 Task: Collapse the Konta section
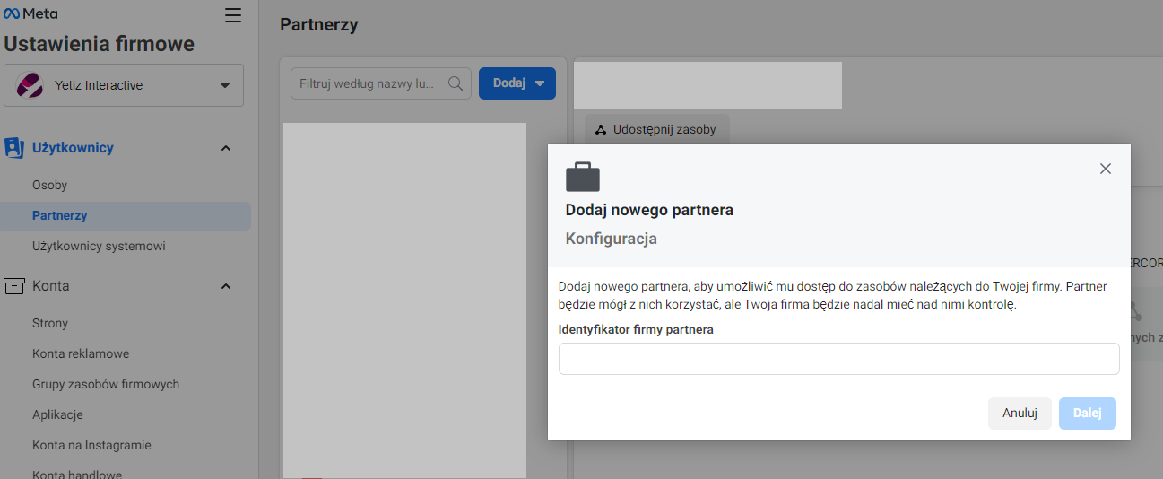click(226, 286)
